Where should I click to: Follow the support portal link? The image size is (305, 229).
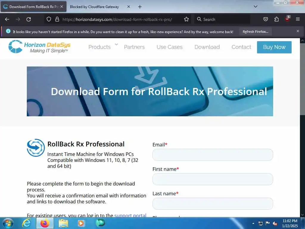click(130, 215)
